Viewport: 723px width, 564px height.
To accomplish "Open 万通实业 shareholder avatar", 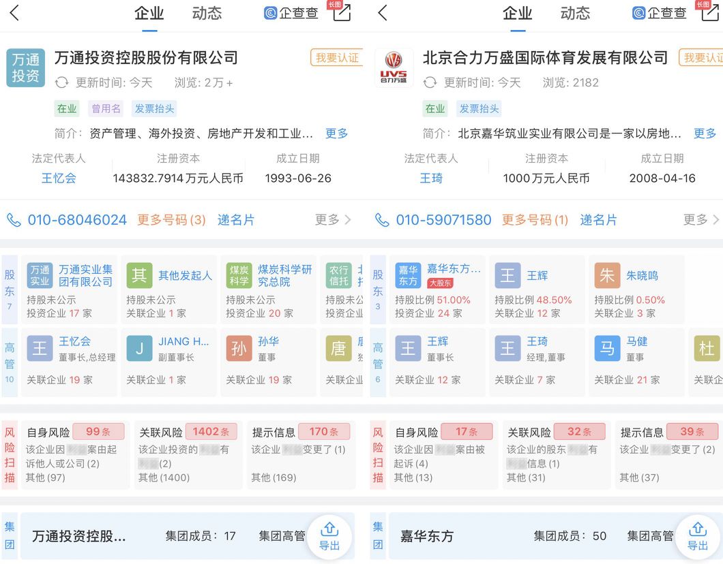I will (x=40, y=275).
